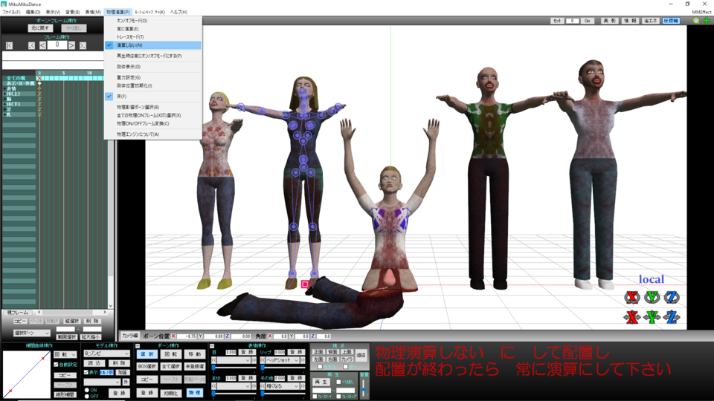Expand the 足 timeline row
The width and height of the screenshot is (714, 401).
point(4,110)
